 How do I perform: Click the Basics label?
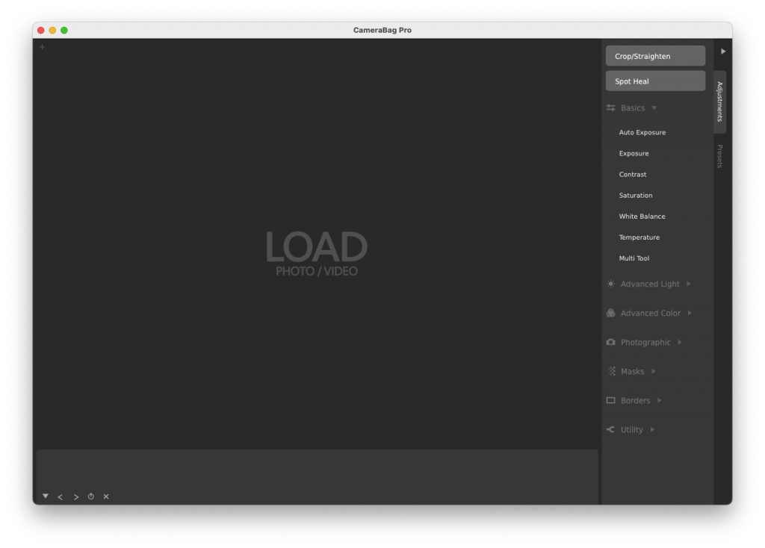(x=633, y=108)
